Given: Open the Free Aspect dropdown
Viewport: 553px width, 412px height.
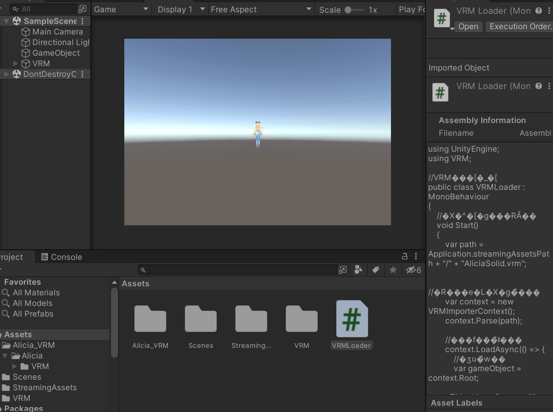Looking at the screenshot, I should click(x=260, y=9).
